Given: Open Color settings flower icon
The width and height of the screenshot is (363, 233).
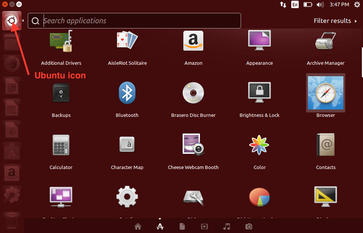Looking at the screenshot, I should click(259, 145).
